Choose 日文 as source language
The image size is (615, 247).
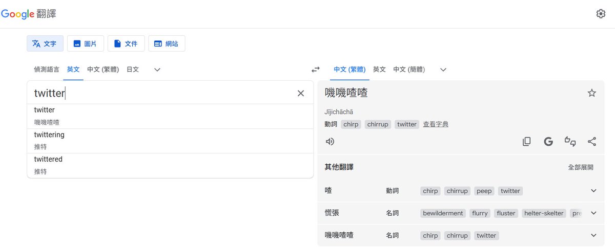pos(133,70)
